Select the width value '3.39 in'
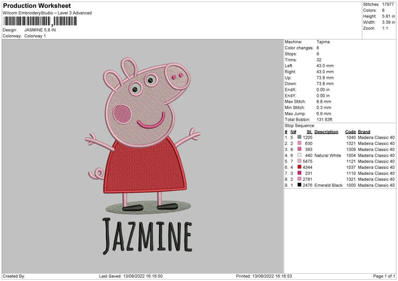Image resolution: width=398 pixels, height=281 pixels. tap(388, 23)
